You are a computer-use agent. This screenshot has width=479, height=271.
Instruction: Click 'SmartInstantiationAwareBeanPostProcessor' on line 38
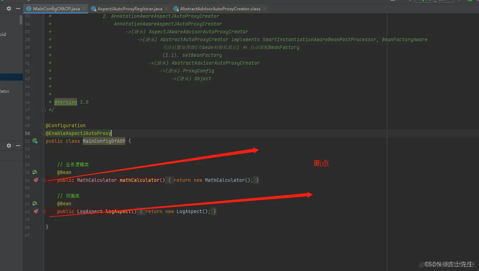coord(319,39)
